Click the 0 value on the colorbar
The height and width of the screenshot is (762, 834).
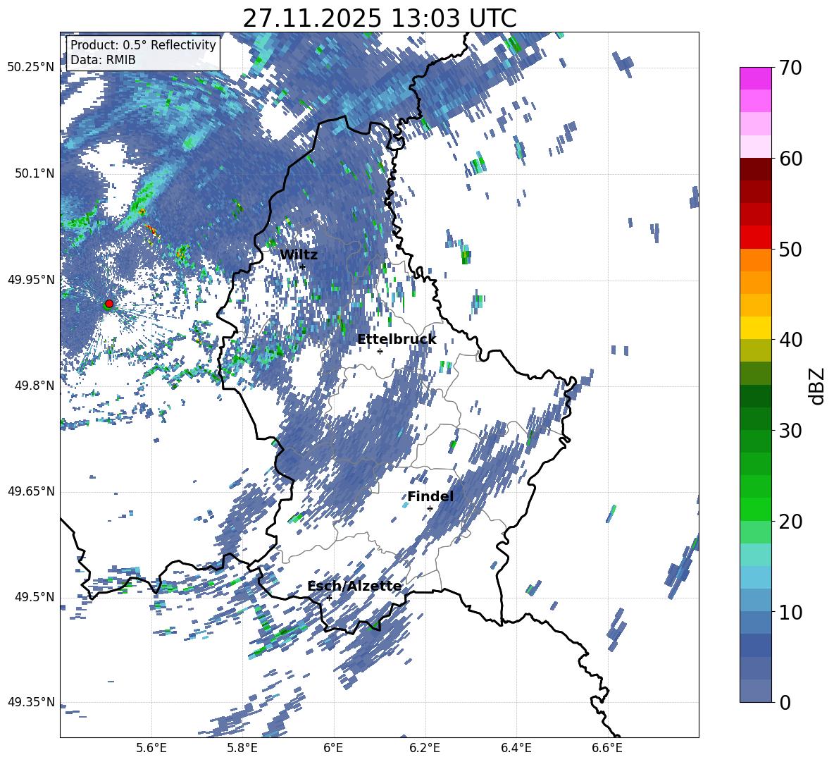[x=785, y=703]
